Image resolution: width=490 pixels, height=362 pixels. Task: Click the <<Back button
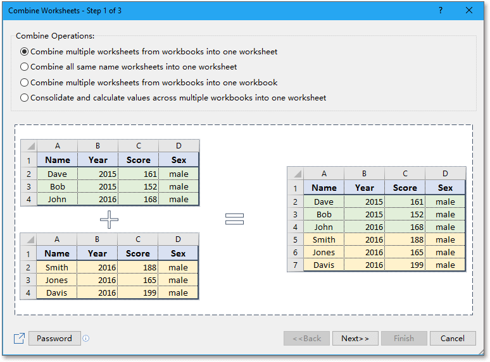point(306,339)
